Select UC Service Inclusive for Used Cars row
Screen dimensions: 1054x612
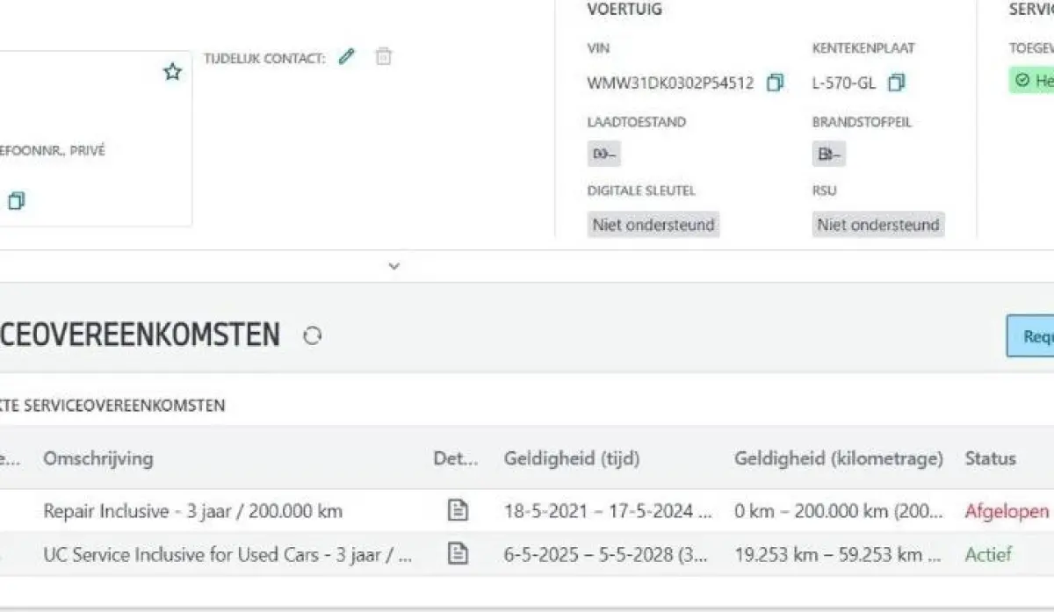click(527, 554)
